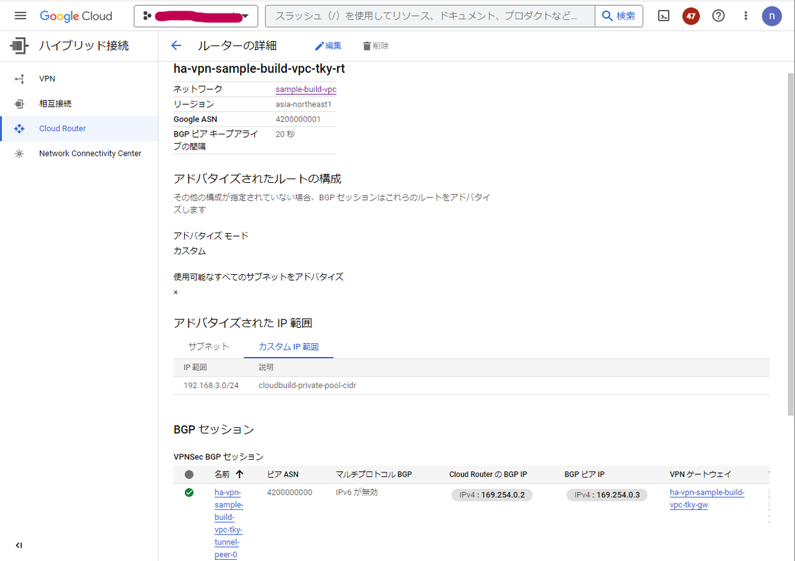Collapse the sidebar navigation panel
The width and height of the screenshot is (795, 561).
click(x=19, y=545)
